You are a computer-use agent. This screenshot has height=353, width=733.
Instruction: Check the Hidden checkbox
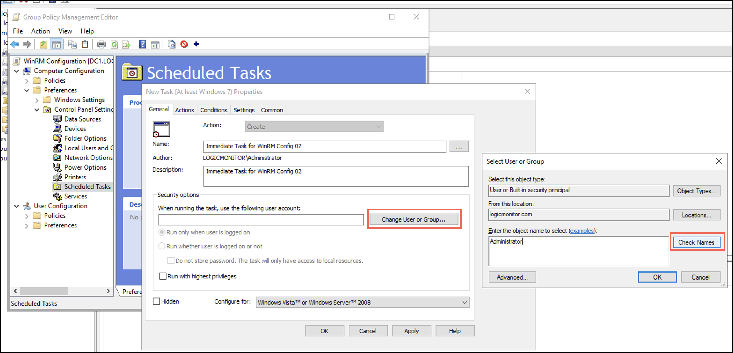pos(156,301)
